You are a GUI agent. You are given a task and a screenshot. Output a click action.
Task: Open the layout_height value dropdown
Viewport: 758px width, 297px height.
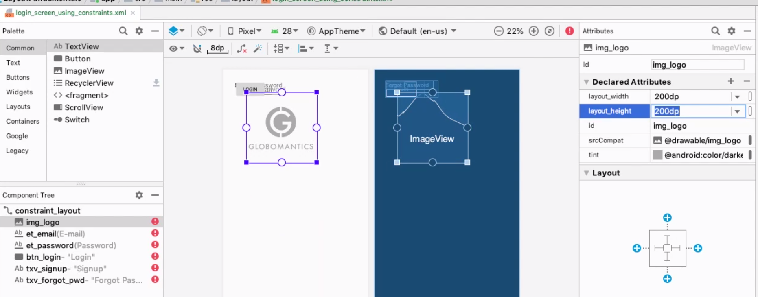[x=737, y=111]
